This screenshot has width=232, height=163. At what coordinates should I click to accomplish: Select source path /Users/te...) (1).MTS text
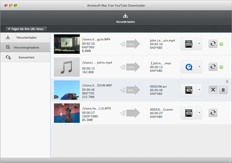pyautogui.click(x=96, y=109)
